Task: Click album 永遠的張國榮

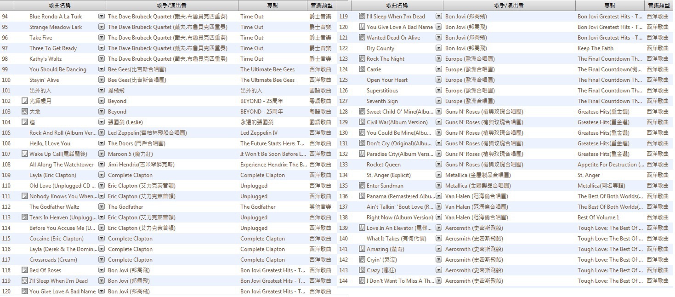Action: click(257, 122)
